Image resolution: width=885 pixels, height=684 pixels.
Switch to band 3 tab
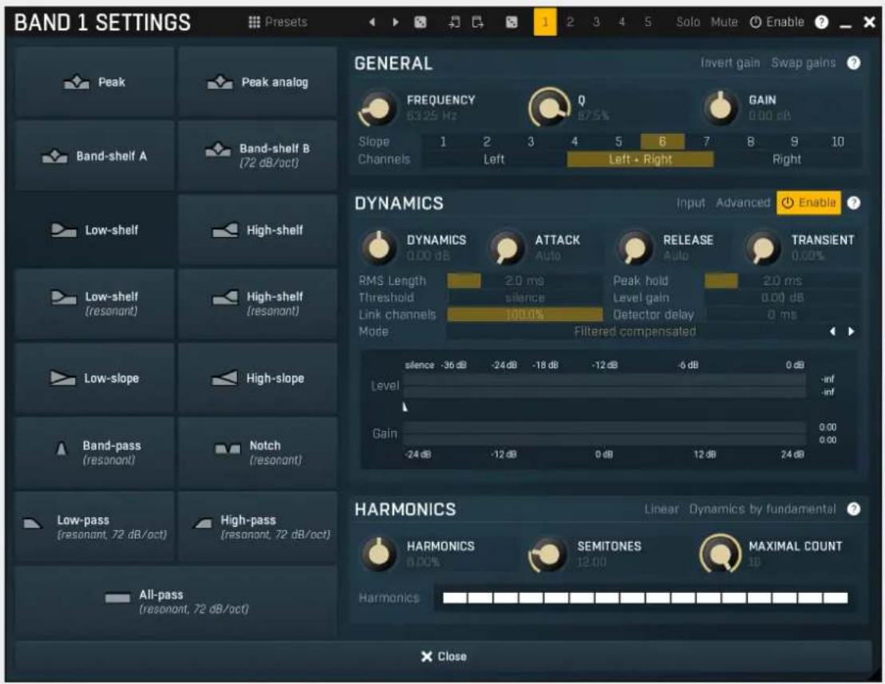[x=596, y=22]
